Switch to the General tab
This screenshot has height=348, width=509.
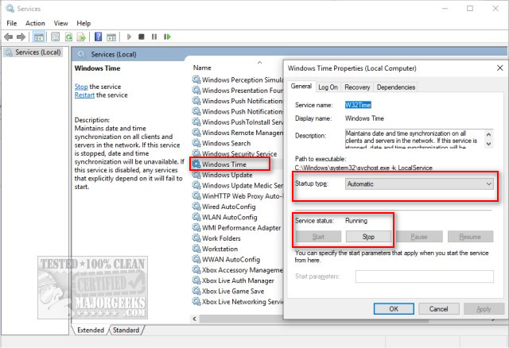pos(301,87)
